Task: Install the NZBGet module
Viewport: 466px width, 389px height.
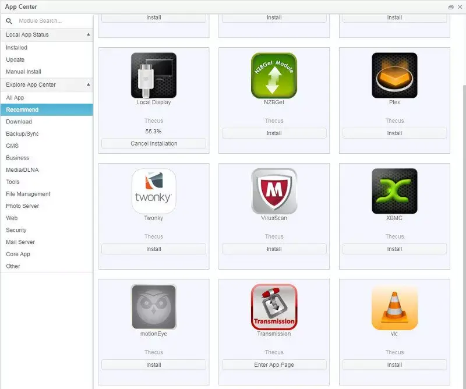Action: tap(274, 133)
